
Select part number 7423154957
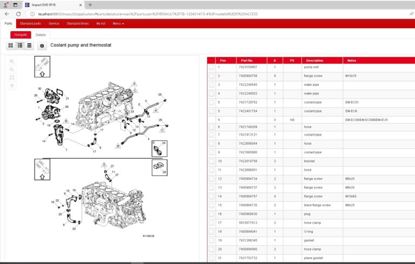pyautogui.click(x=248, y=67)
